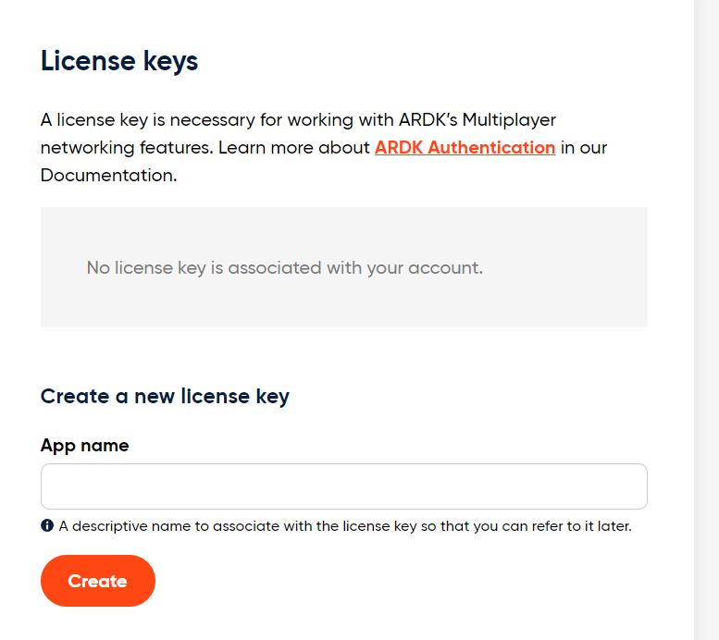Click the Create button
This screenshot has width=719, height=640.
point(98,581)
